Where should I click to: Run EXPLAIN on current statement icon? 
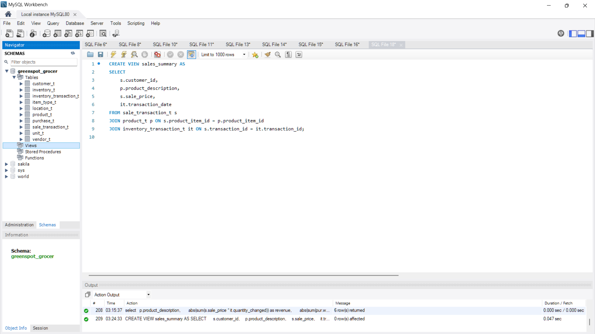134,54
